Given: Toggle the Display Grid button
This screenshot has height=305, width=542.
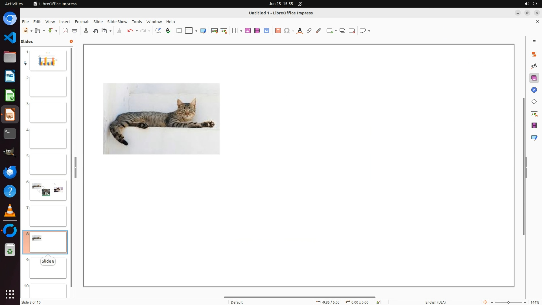Looking at the screenshot, I should [x=179, y=31].
